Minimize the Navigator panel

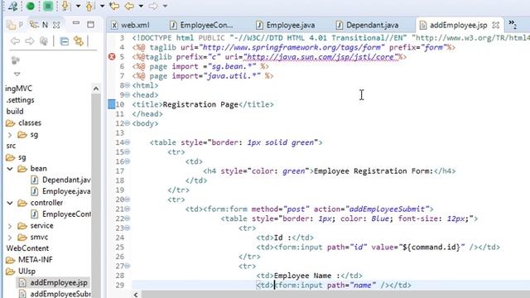(x=76, y=23)
